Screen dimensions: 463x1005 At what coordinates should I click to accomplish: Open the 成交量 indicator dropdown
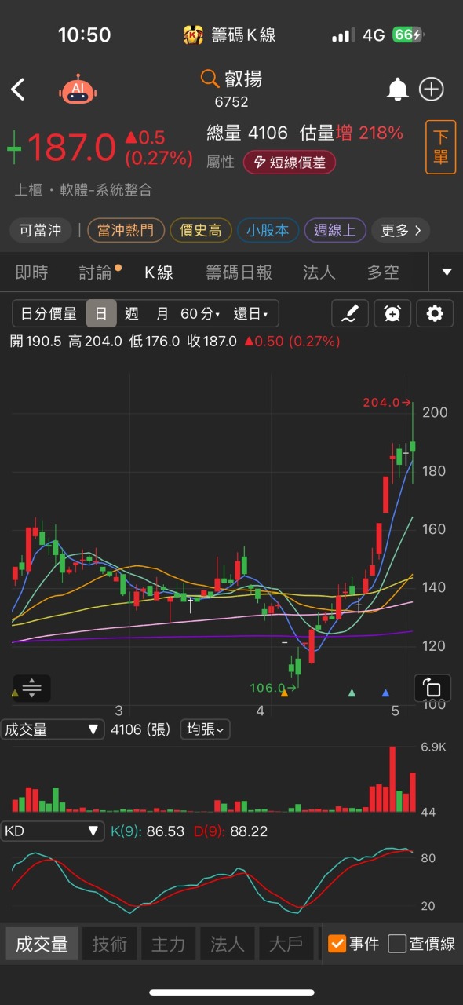tap(52, 729)
